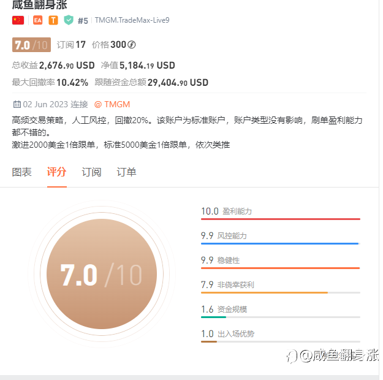Open the 图表 tab
Screen dimensions: 383x380
click(x=21, y=172)
